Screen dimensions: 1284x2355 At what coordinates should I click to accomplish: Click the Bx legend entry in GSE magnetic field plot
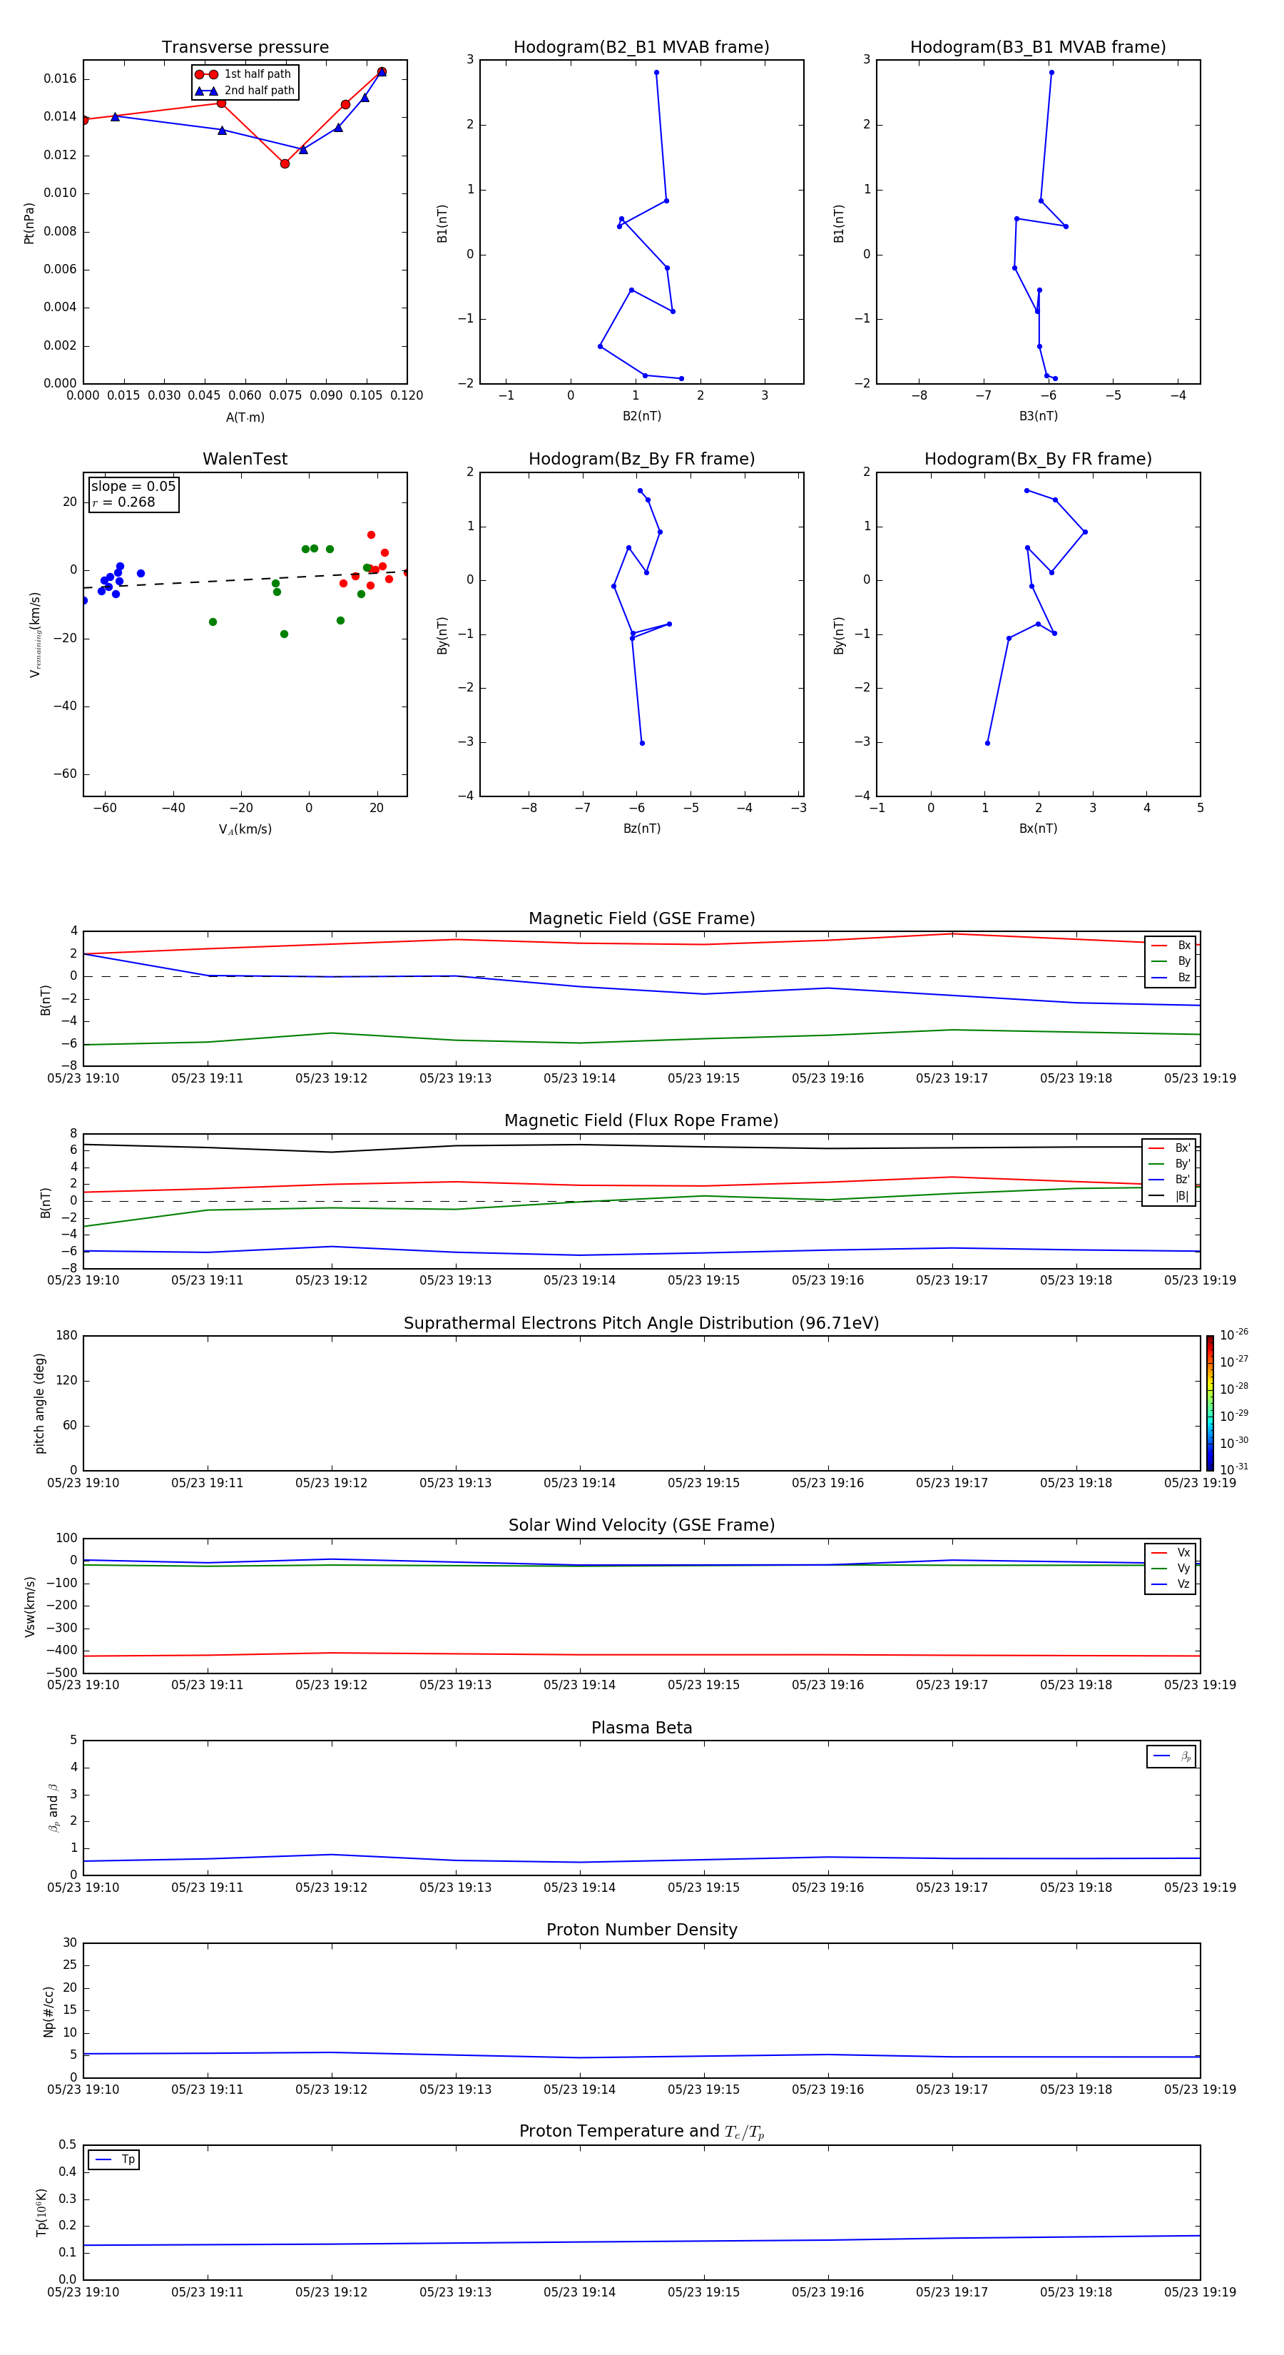pos(1171,946)
